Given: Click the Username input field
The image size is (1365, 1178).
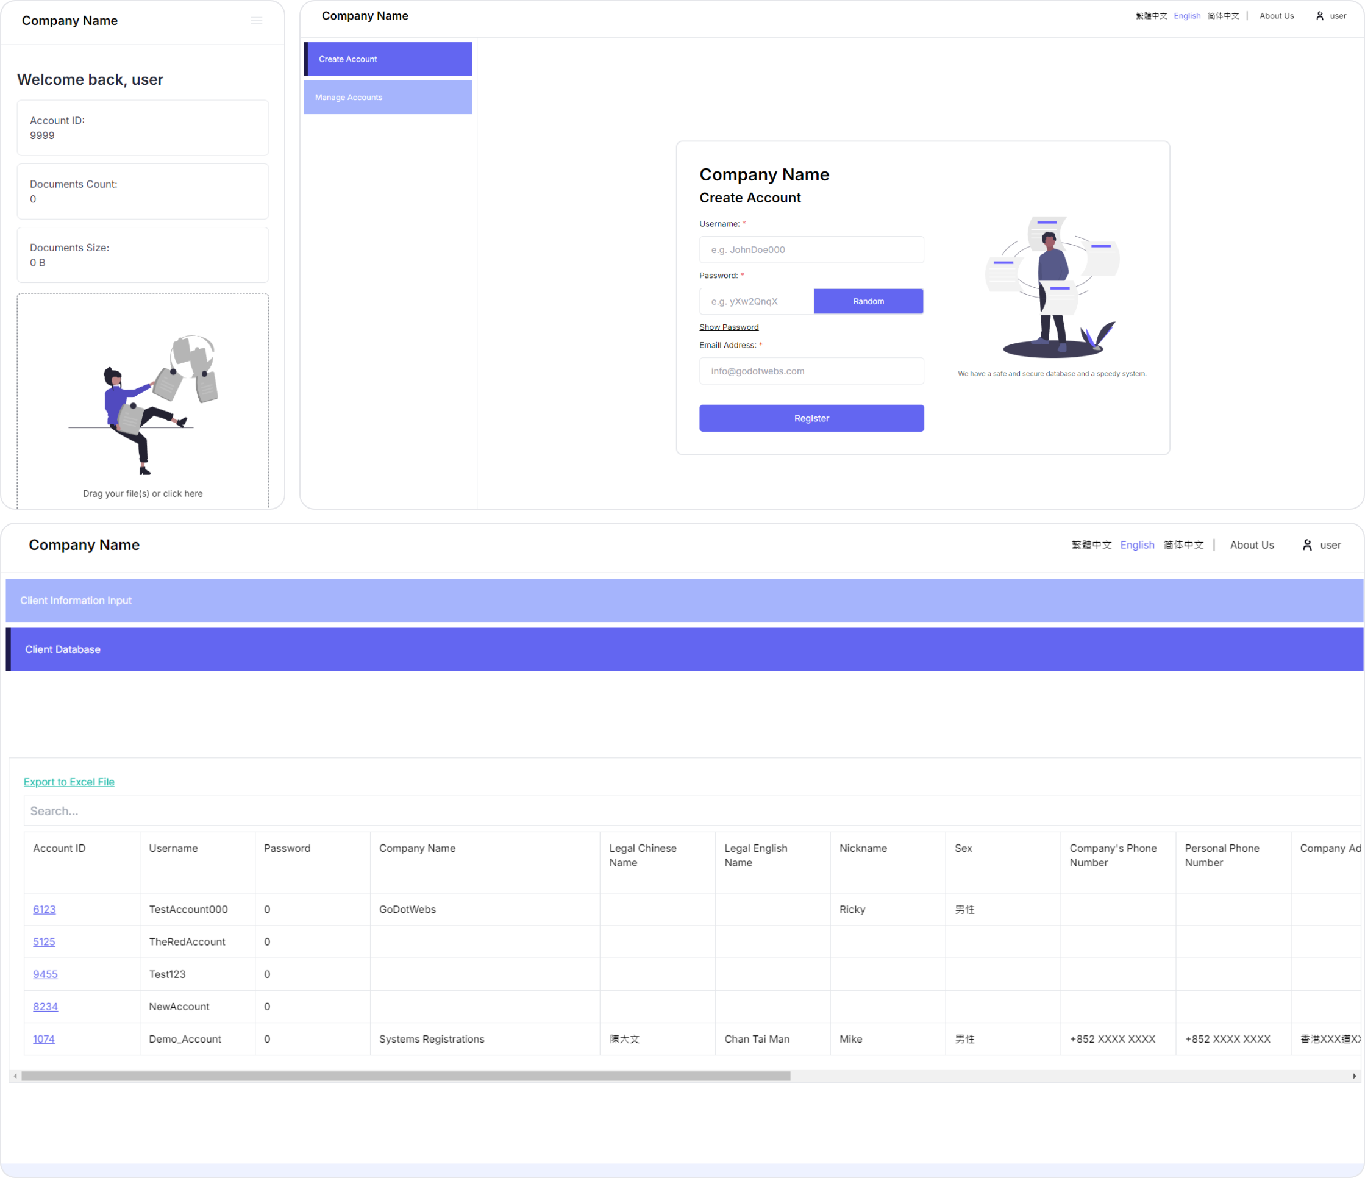Looking at the screenshot, I should (811, 250).
